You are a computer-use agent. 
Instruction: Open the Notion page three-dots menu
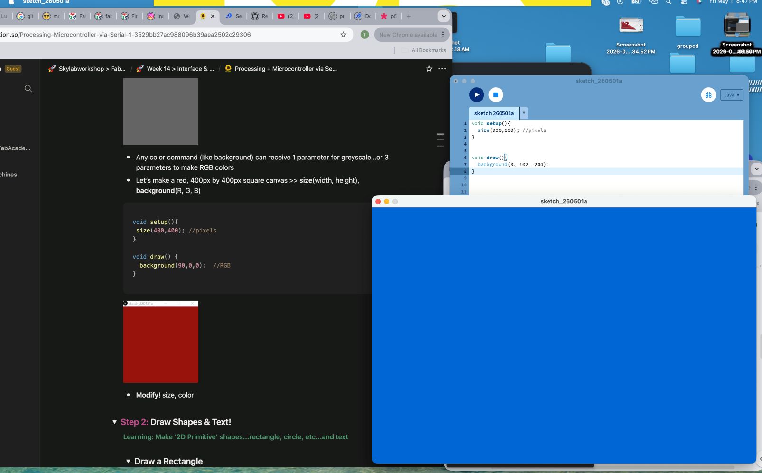pos(442,69)
